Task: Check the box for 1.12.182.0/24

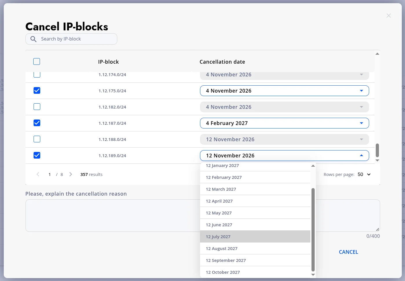Action: pyautogui.click(x=37, y=107)
